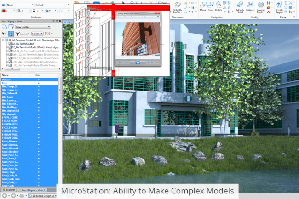Open Boolean Tools in Modify group
Image resolution: width=299 pixels, height=199 pixels.
click(261, 8)
